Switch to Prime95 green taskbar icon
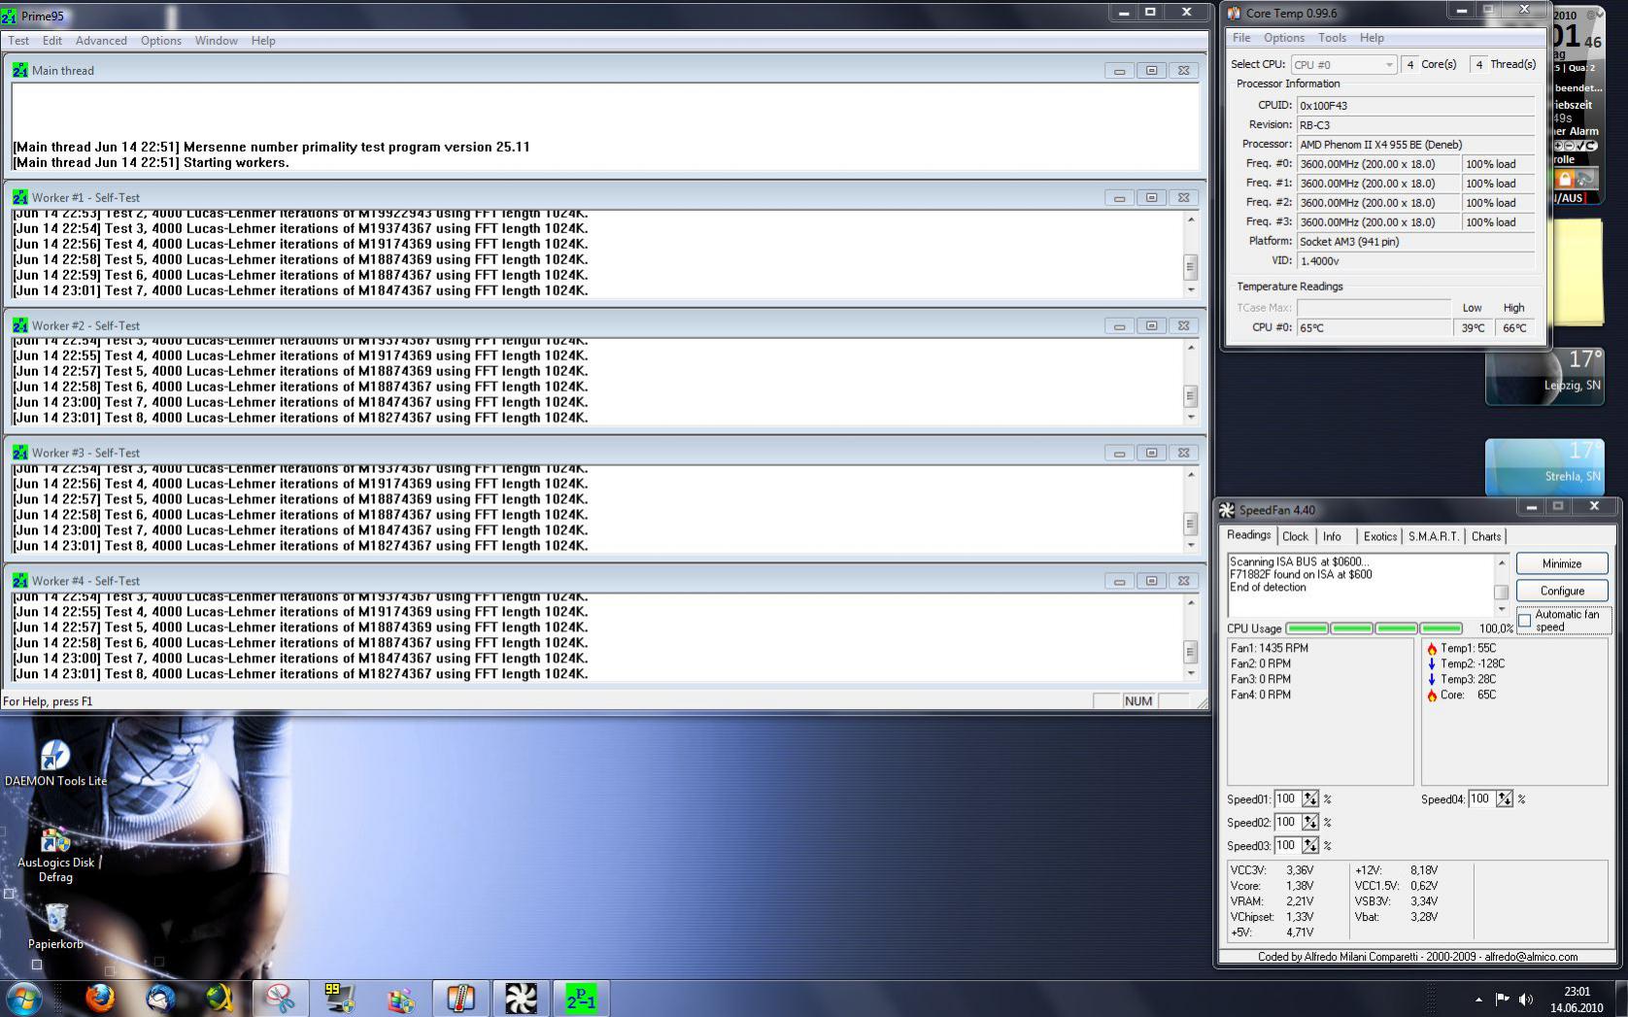Viewport: 1628px width, 1017px height. 581,998
